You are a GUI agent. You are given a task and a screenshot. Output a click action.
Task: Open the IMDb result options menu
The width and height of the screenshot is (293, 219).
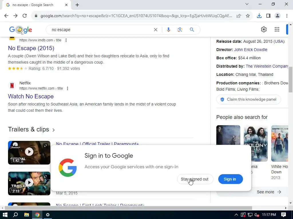click(66, 40)
